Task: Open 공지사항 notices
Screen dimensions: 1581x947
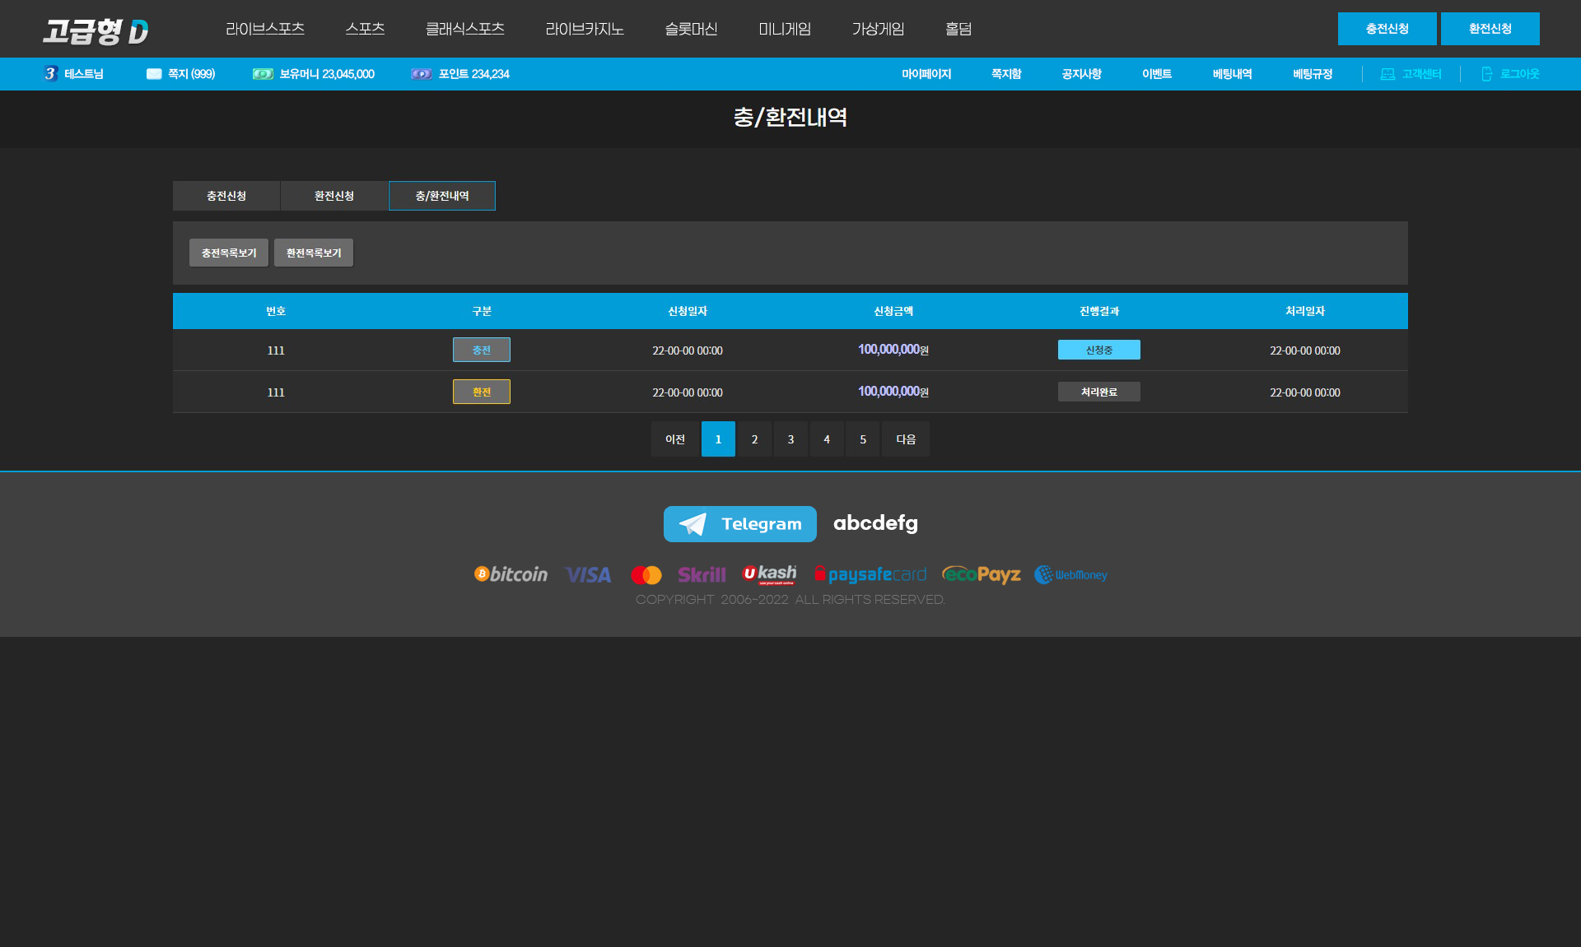Action: click(x=1081, y=74)
